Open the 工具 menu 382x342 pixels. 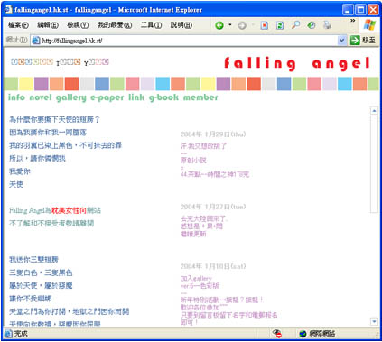tap(151, 25)
